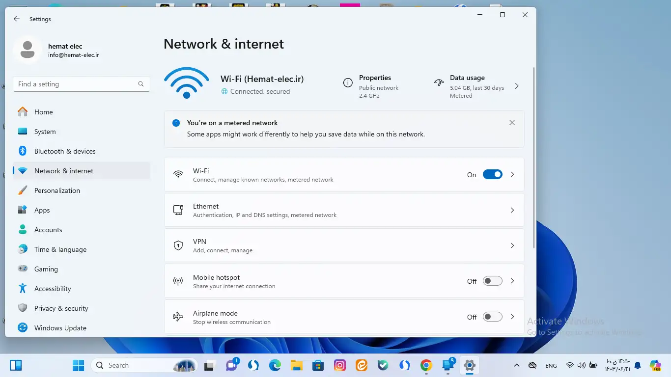
Task: Enable the Mobile hotspot toggle
Action: click(493, 281)
